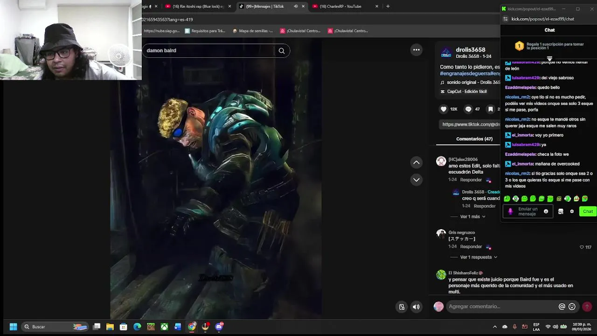Open comments via speech bubble icon
597x336 pixels.
pos(468,109)
